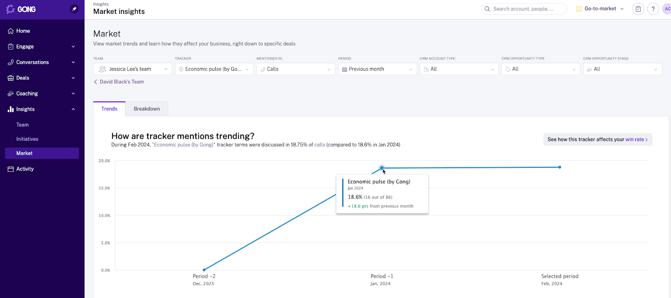Click the "Economic pulse (by Gong)" tracker link
671x298 pixels.
point(184,145)
